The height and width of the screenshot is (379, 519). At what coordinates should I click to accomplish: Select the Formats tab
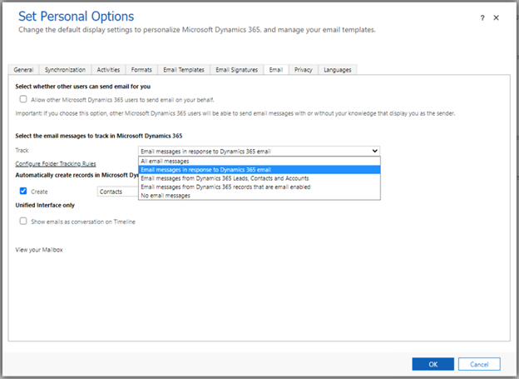point(141,70)
